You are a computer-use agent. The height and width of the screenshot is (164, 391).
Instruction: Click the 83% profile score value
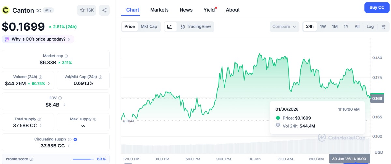pos(101,159)
